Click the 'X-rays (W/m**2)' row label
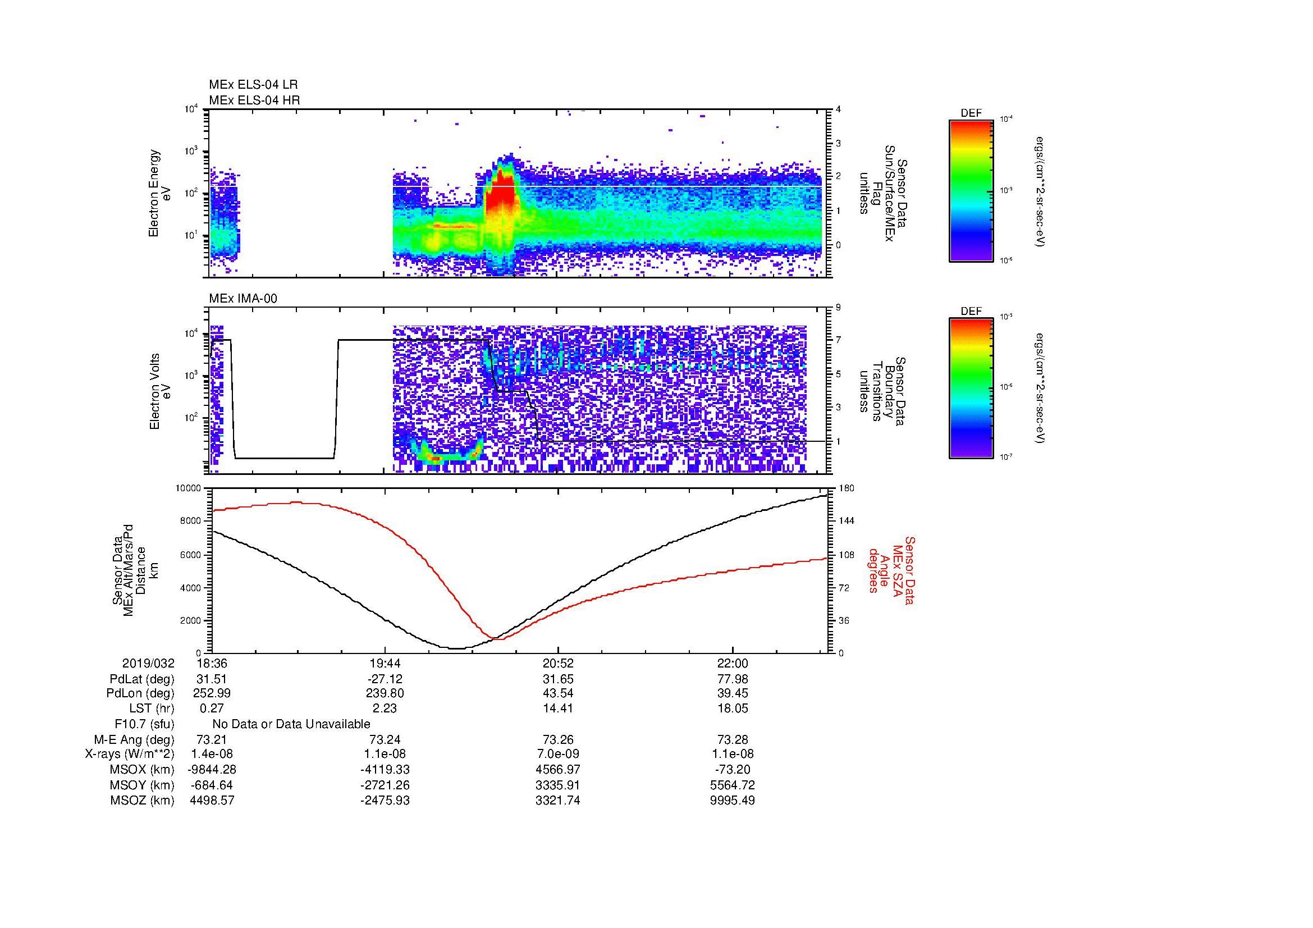1313x928 pixels. 129,754
